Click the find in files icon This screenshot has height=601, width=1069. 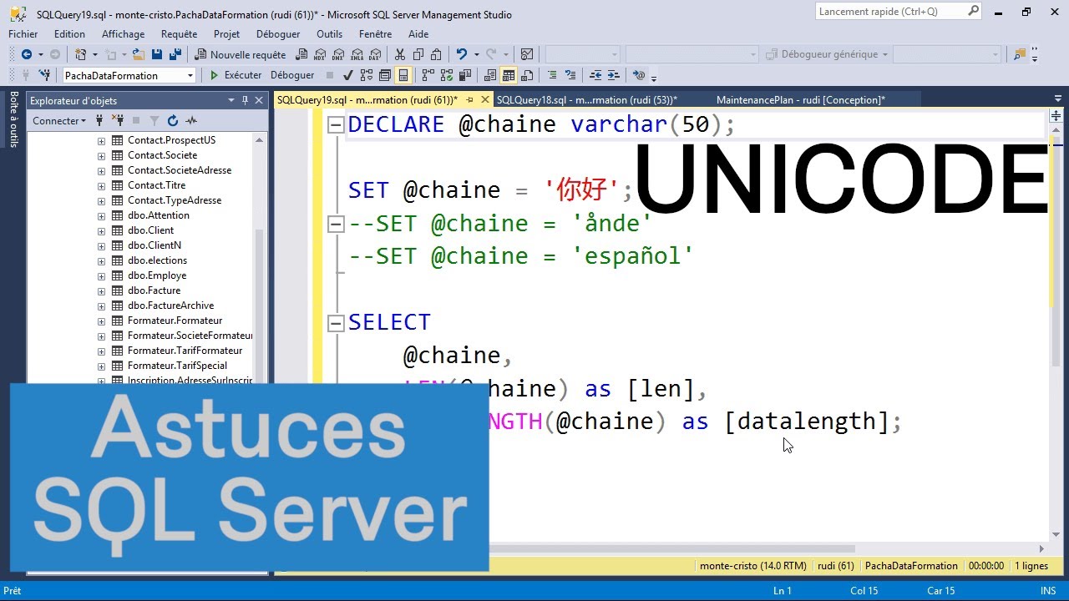point(1019,54)
